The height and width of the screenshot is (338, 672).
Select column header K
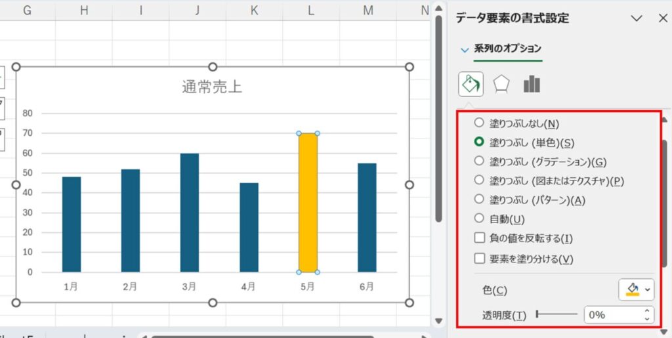[254, 11]
